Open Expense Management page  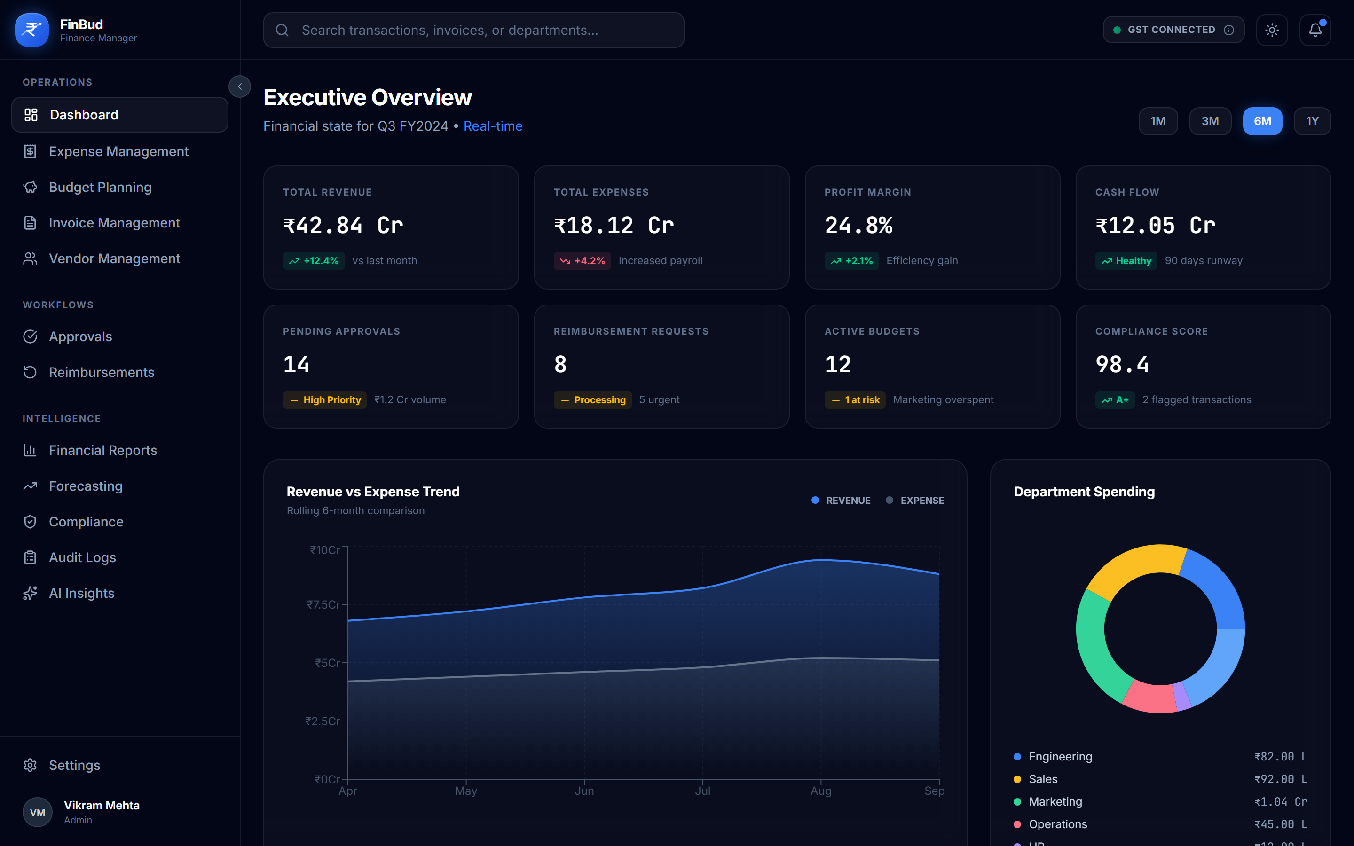120,152
